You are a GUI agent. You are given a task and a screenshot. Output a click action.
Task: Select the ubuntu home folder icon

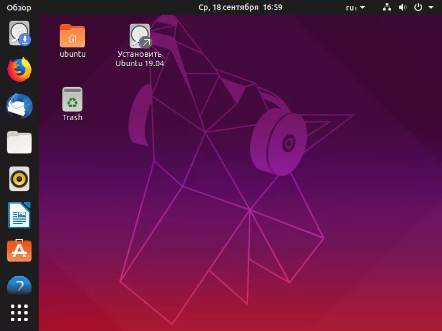tap(72, 36)
